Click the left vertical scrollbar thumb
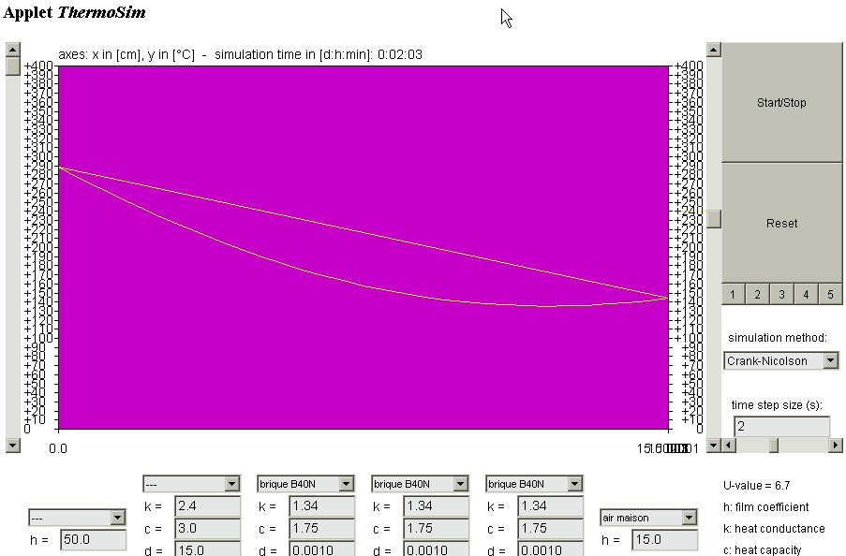The width and height of the screenshot is (846, 556). pyautogui.click(x=13, y=66)
